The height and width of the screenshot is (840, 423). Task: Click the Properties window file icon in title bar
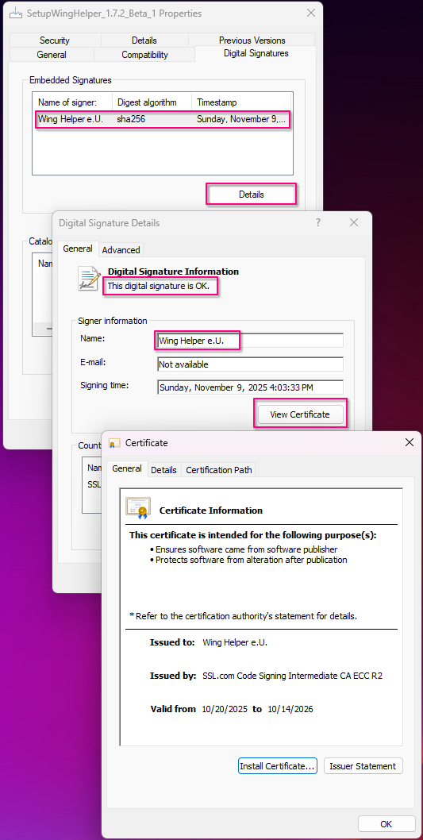click(x=16, y=13)
